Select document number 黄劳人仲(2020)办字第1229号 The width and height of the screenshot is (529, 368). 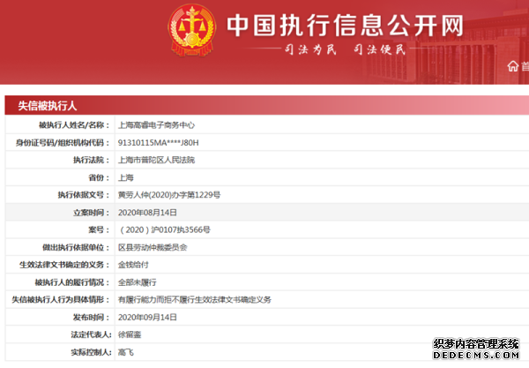[x=169, y=195]
